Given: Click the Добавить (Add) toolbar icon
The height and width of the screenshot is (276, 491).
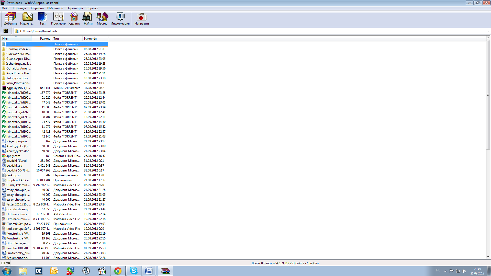Looking at the screenshot, I should tap(10, 19).
